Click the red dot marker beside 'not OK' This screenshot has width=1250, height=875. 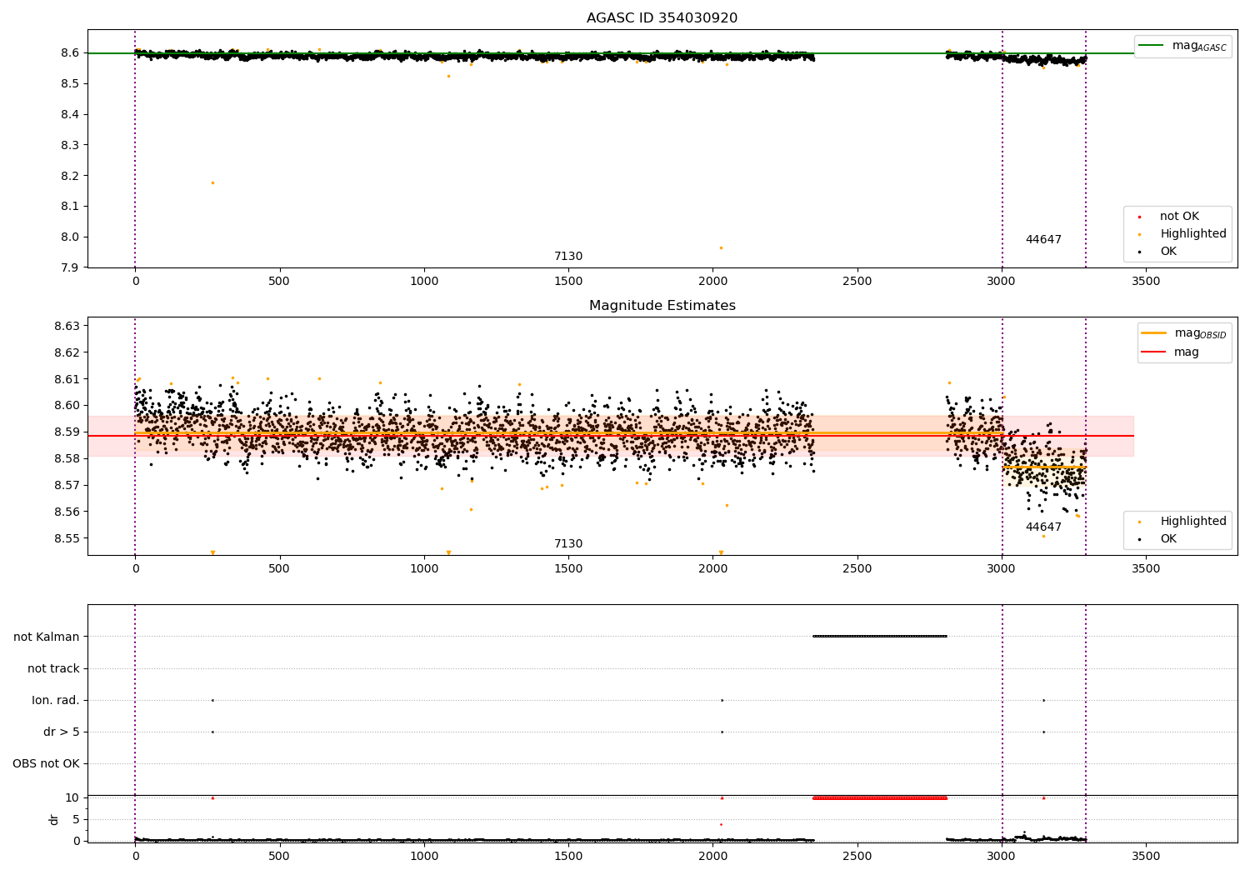[1139, 217]
